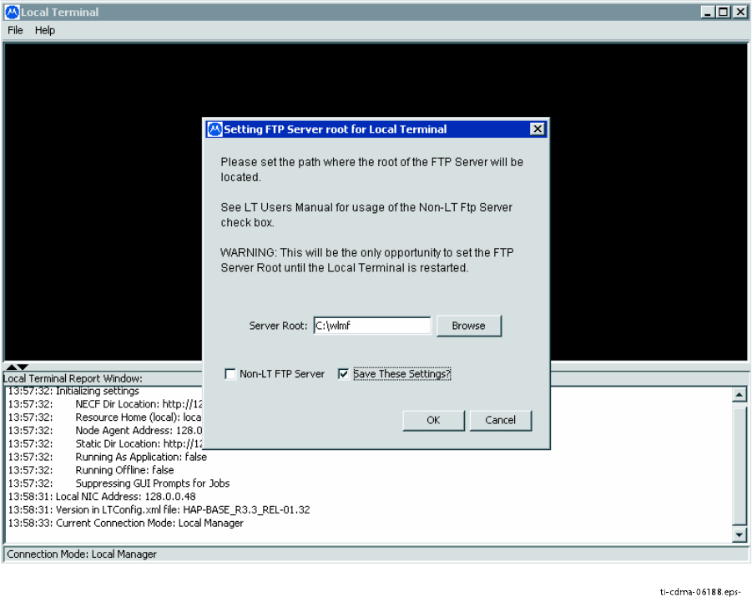Image resolution: width=752 pixels, height=597 pixels.
Task: Select the 'Local NIC Address: 128.0.0.48' log line
Action: (102, 497)
